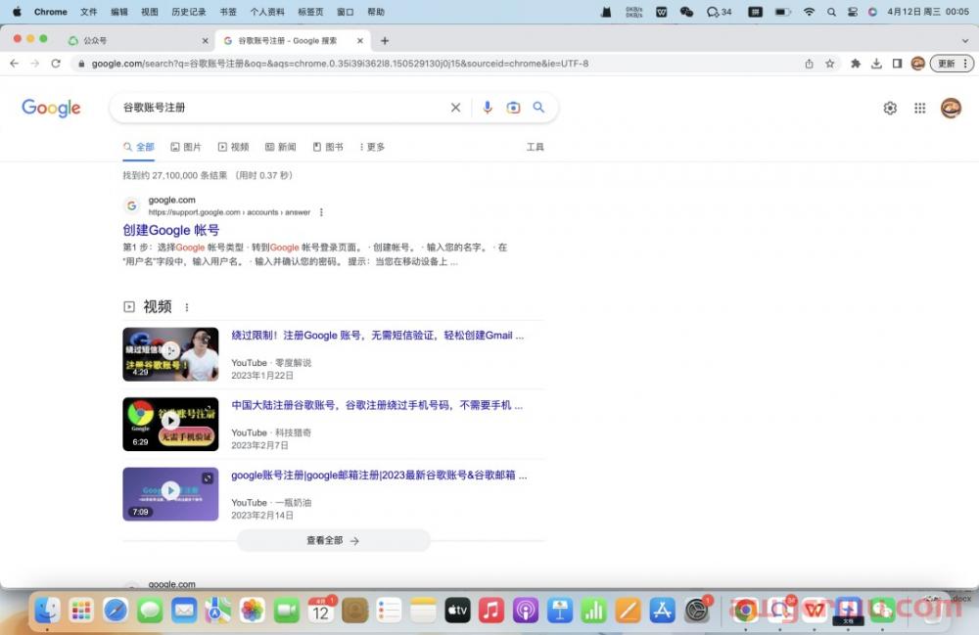Open 历史记录 menu in menu bar
979x635 pixels.
pyautogui.click(x=189, y=12)
